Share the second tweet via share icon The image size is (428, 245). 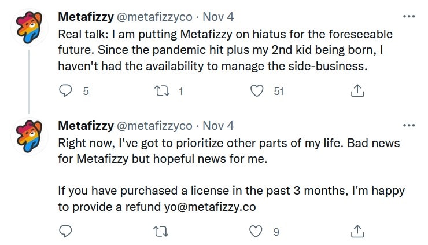click(357, 231)
